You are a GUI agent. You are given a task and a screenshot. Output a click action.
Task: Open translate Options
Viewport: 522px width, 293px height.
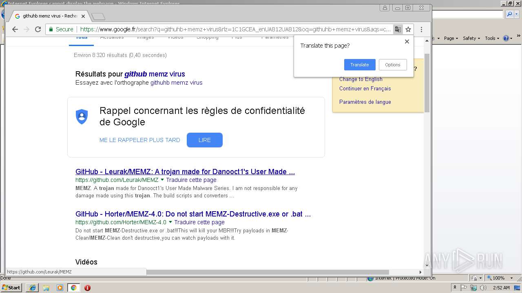pyautogui.click(x=393, y=65)
